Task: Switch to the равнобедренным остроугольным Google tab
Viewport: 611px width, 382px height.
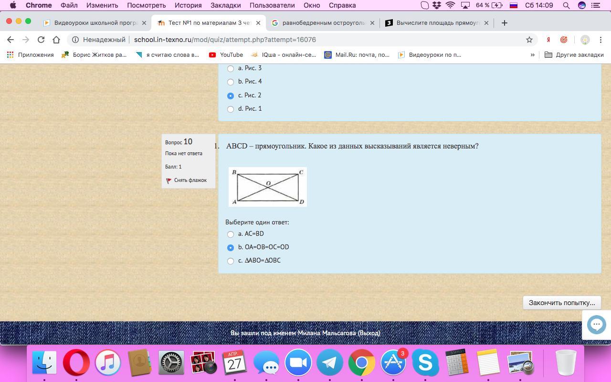Action: click(323, 23)
